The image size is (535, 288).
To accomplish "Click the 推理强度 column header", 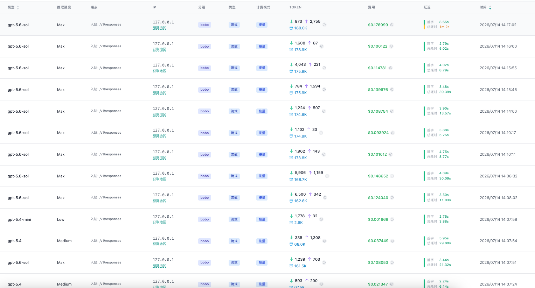I will click(x=64, y=7).
